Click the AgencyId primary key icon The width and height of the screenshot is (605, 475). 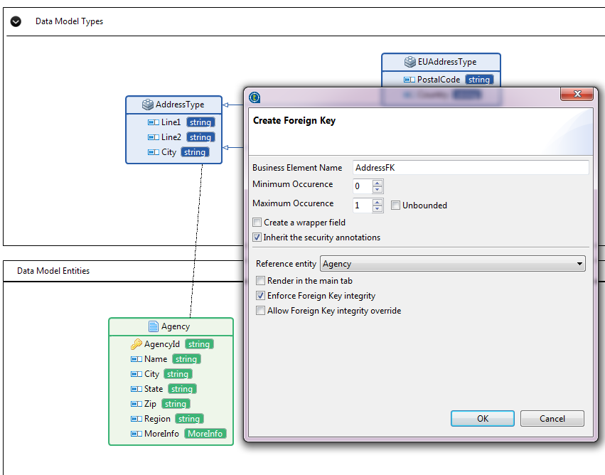point(136,344)
